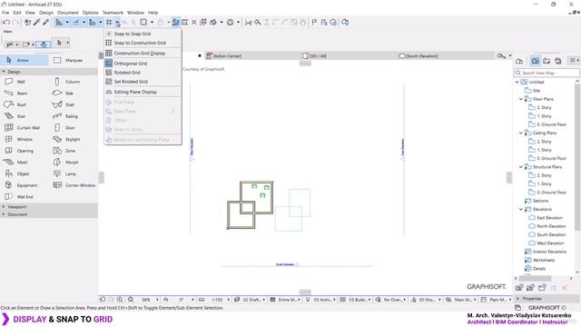
Task: Select the Roof tool
Action: tap(21, 104)
